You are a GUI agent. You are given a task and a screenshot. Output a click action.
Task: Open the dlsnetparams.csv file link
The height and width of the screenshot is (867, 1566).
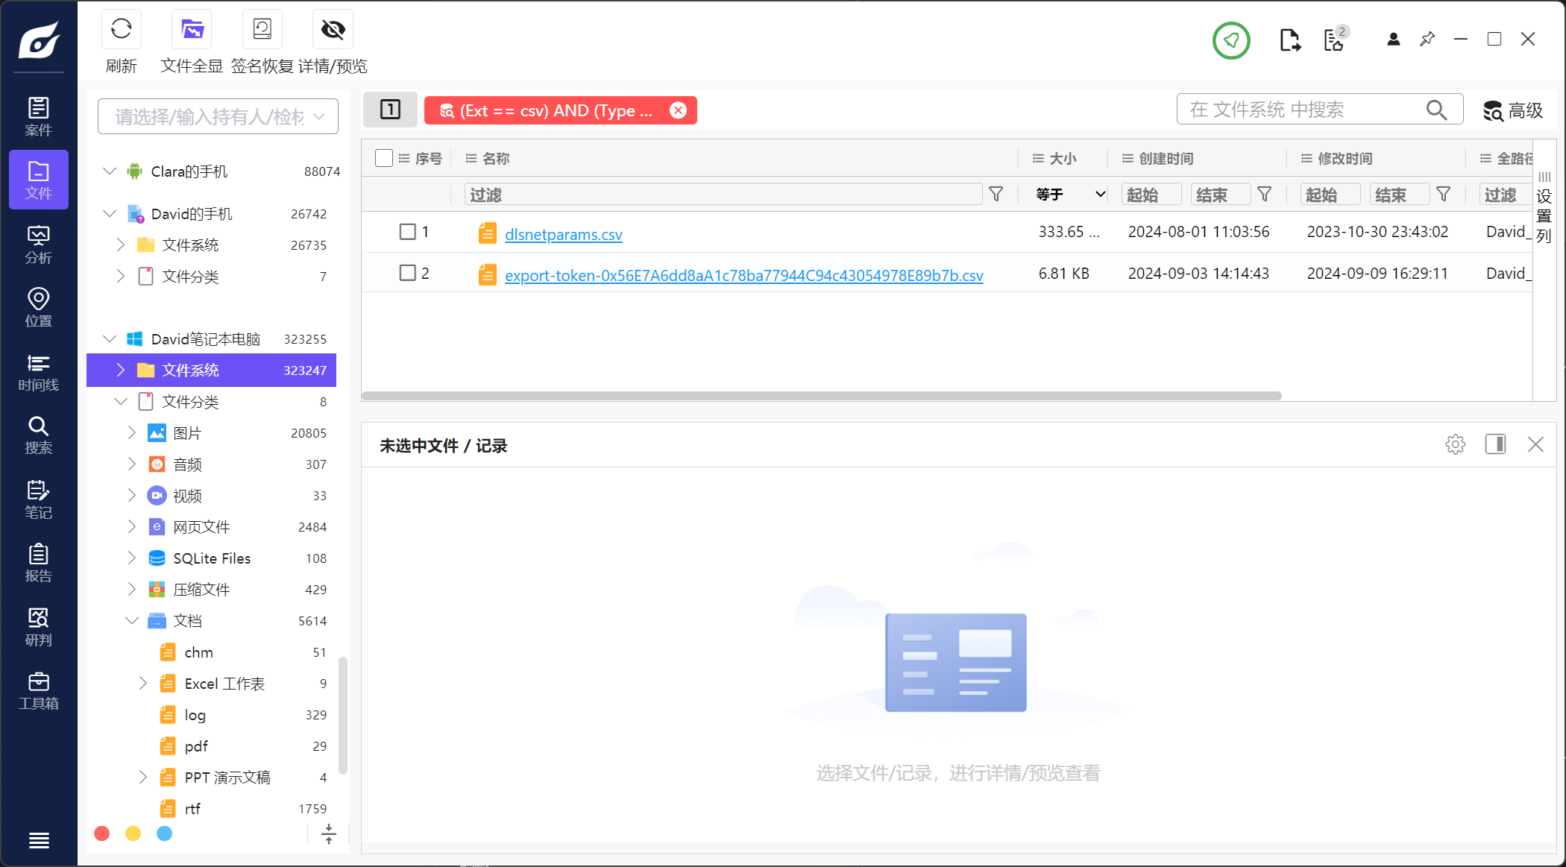[x=563, y=234]
